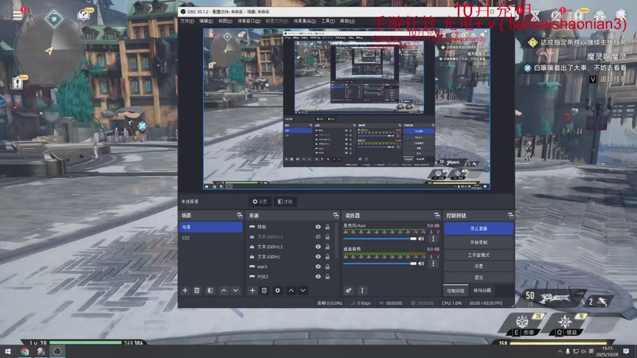This screenshot has width=637, height=358.
Task: Click the OBS icon in the taskbar
Action: [57, 352]
